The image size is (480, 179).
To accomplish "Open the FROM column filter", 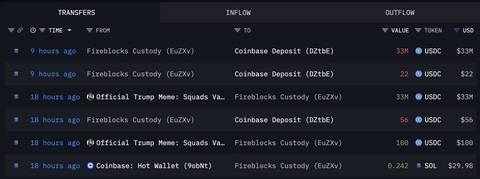I will click(x=90, y=30).
